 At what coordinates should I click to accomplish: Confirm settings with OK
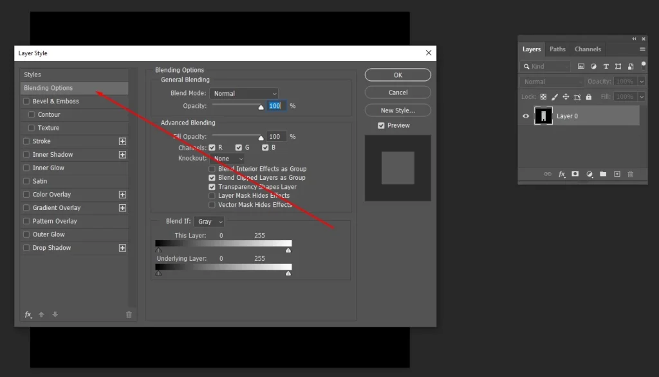397,75
